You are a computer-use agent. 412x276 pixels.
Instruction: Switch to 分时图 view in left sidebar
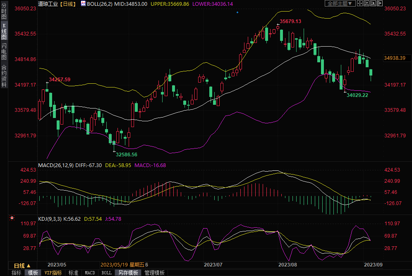[4, 12]
